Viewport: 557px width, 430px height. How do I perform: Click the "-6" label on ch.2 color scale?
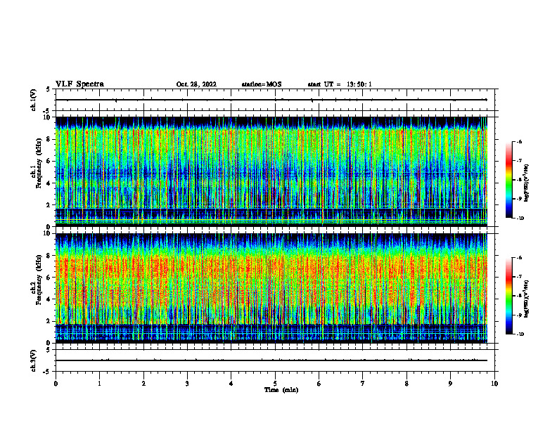(x=519, y=258)
